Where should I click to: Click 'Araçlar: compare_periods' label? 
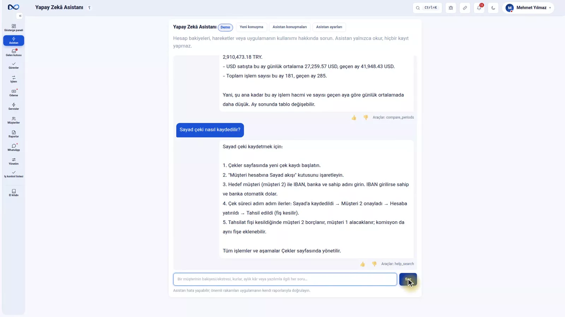click(x=393, y=117)
